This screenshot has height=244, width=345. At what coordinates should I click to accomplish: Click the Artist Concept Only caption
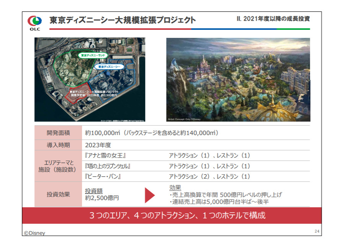point(184,119)
